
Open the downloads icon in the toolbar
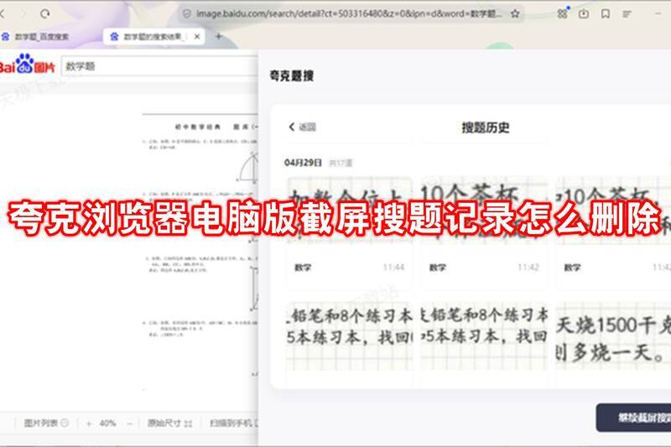pos(584,13)
